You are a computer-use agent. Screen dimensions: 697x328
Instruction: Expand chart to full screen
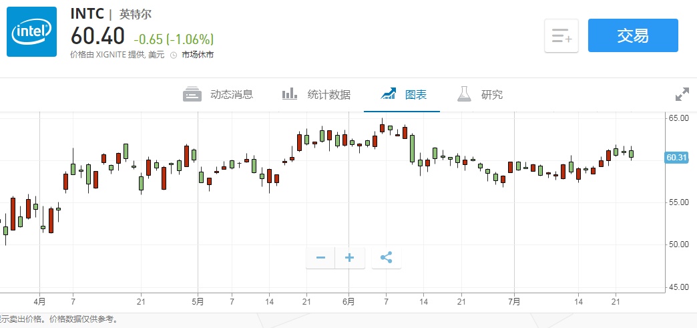tap(682, 94)
